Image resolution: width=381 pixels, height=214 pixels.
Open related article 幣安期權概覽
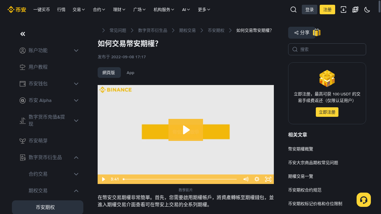click(301, 149)
